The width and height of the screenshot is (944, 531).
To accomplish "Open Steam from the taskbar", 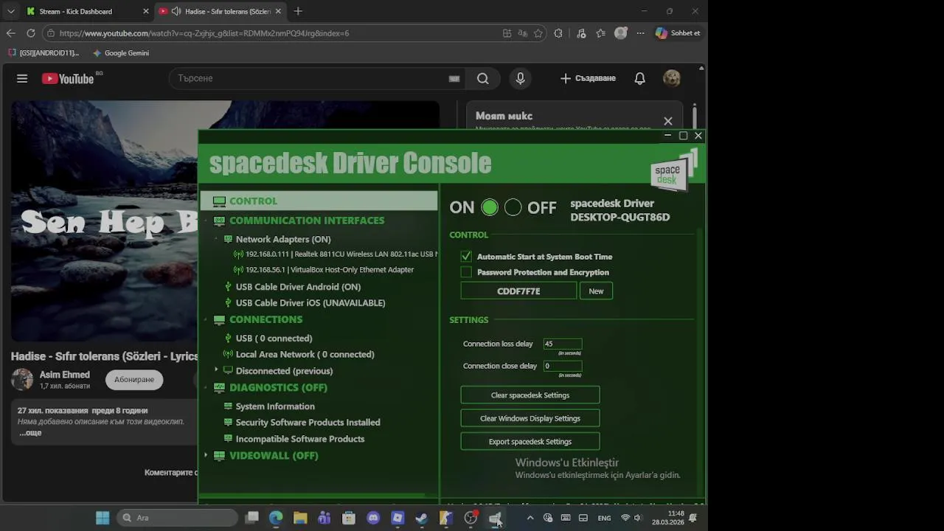I will pos(422,518).
